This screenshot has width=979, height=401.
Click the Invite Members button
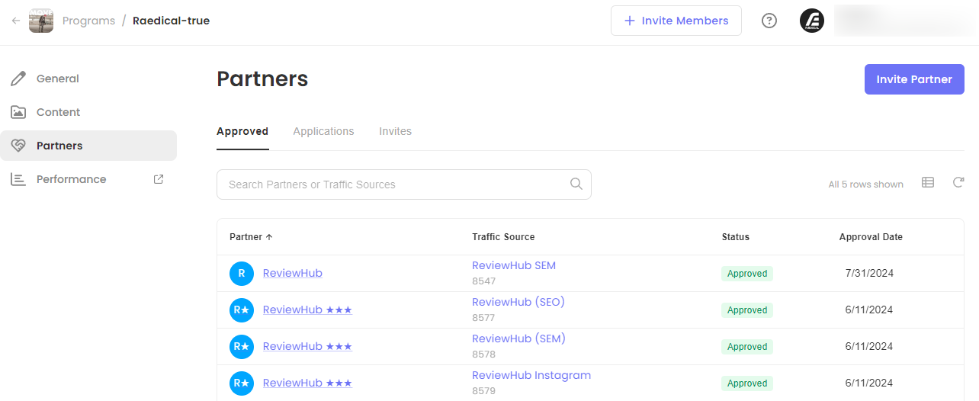coord(676,21)
